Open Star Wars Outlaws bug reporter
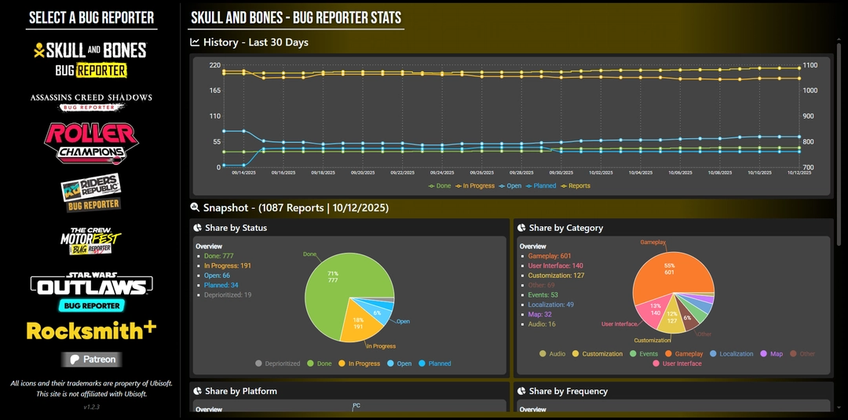The image size is (848, 420). point(91,292)
